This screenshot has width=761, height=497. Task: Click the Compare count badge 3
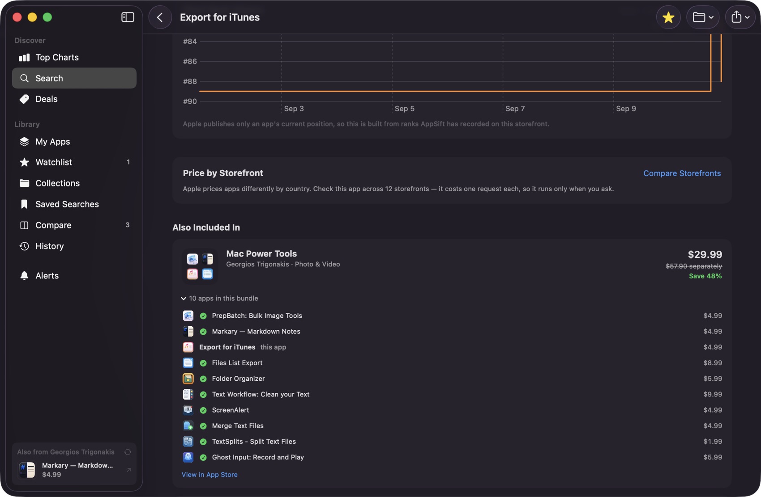point(128,225)
